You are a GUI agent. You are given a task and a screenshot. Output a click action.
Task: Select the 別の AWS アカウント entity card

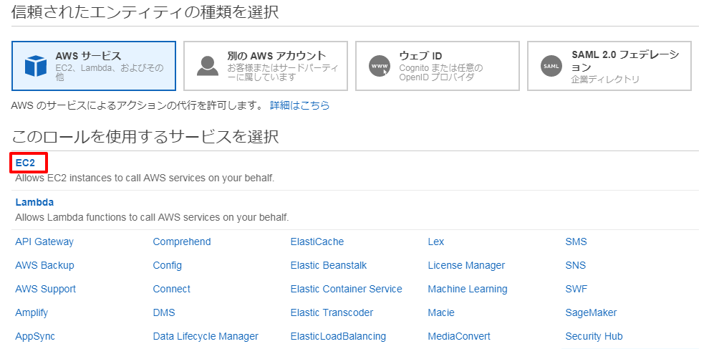(266, 66)
